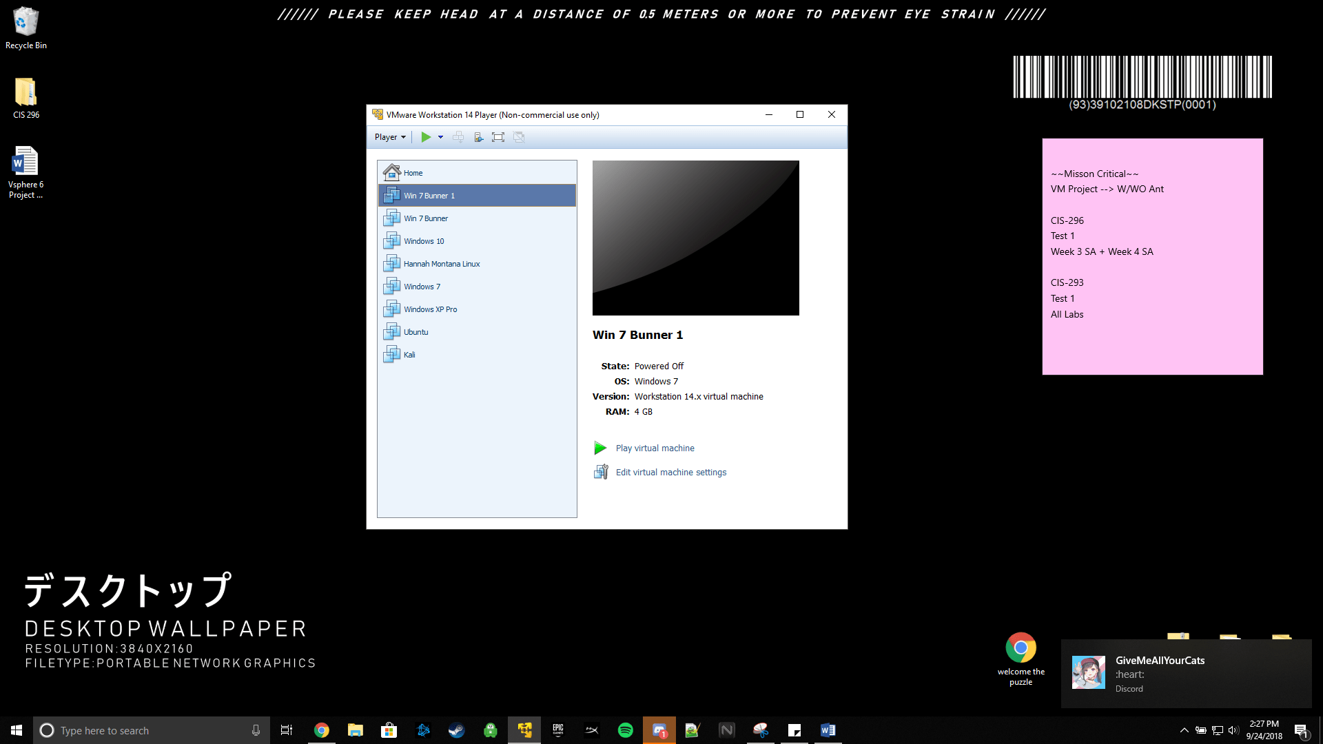Select the Win 7 Bunner VM
The image size is (1323, 744).
(425, 218)
